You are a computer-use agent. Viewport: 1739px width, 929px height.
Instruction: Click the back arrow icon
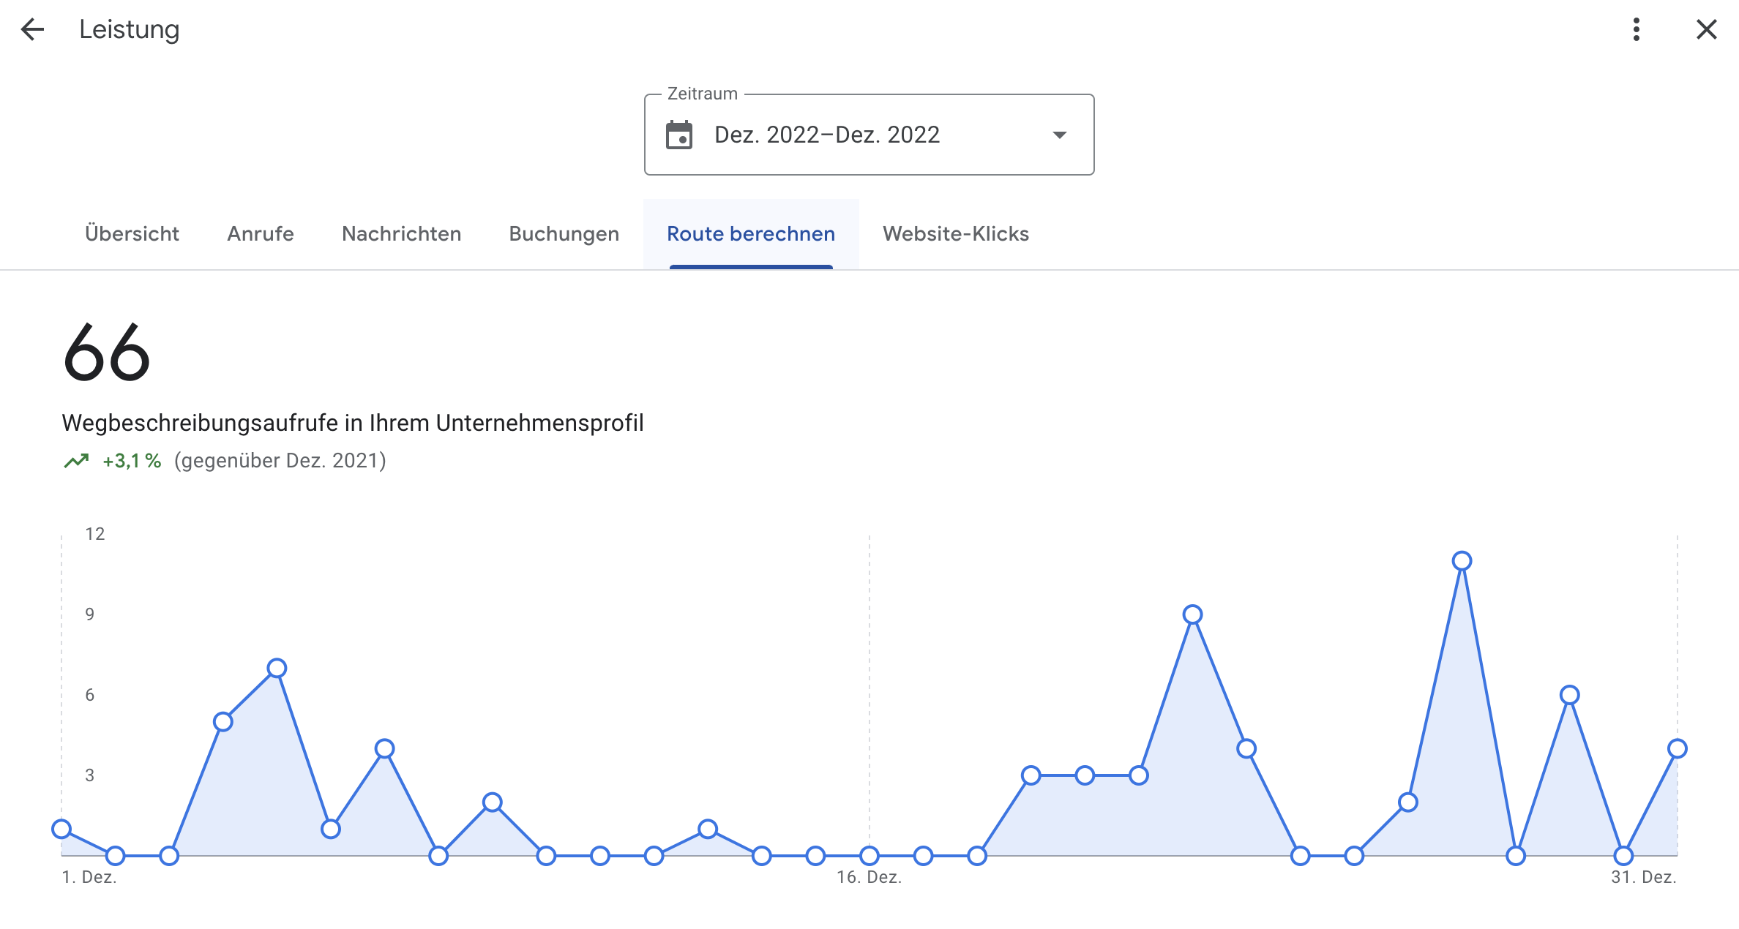(32, 29)
